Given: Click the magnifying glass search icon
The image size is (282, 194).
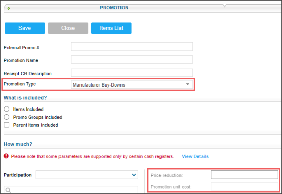Looking at the screenshot, I should pyautogui.click(x=8, y=190).
